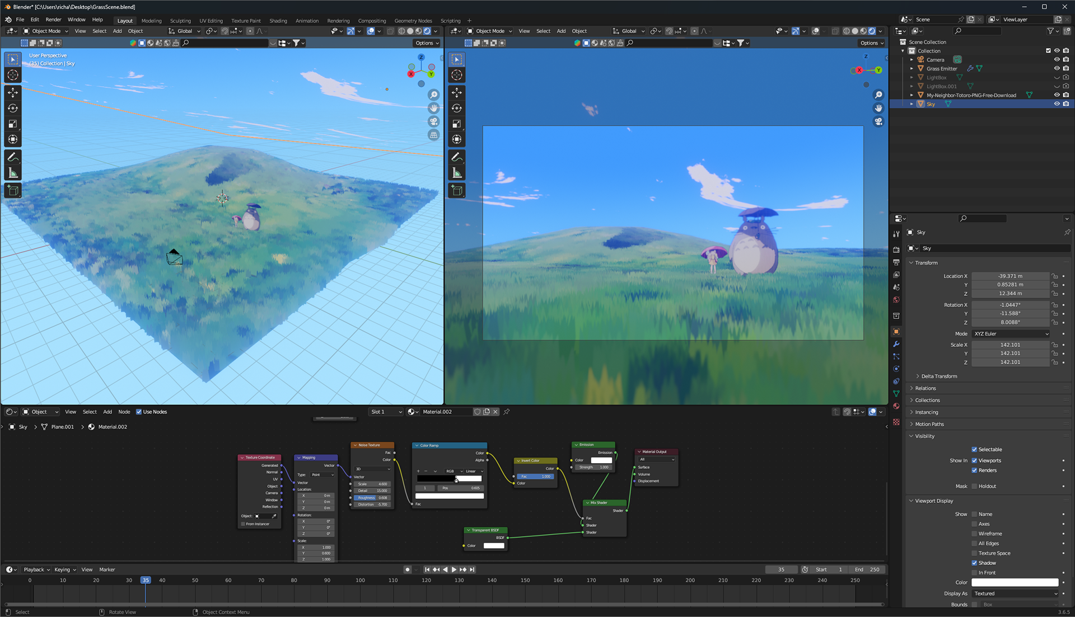This screenshot has height=617, width=1075.
Task: Toggle Show In Renders checkbox
Action: point(974,470)
